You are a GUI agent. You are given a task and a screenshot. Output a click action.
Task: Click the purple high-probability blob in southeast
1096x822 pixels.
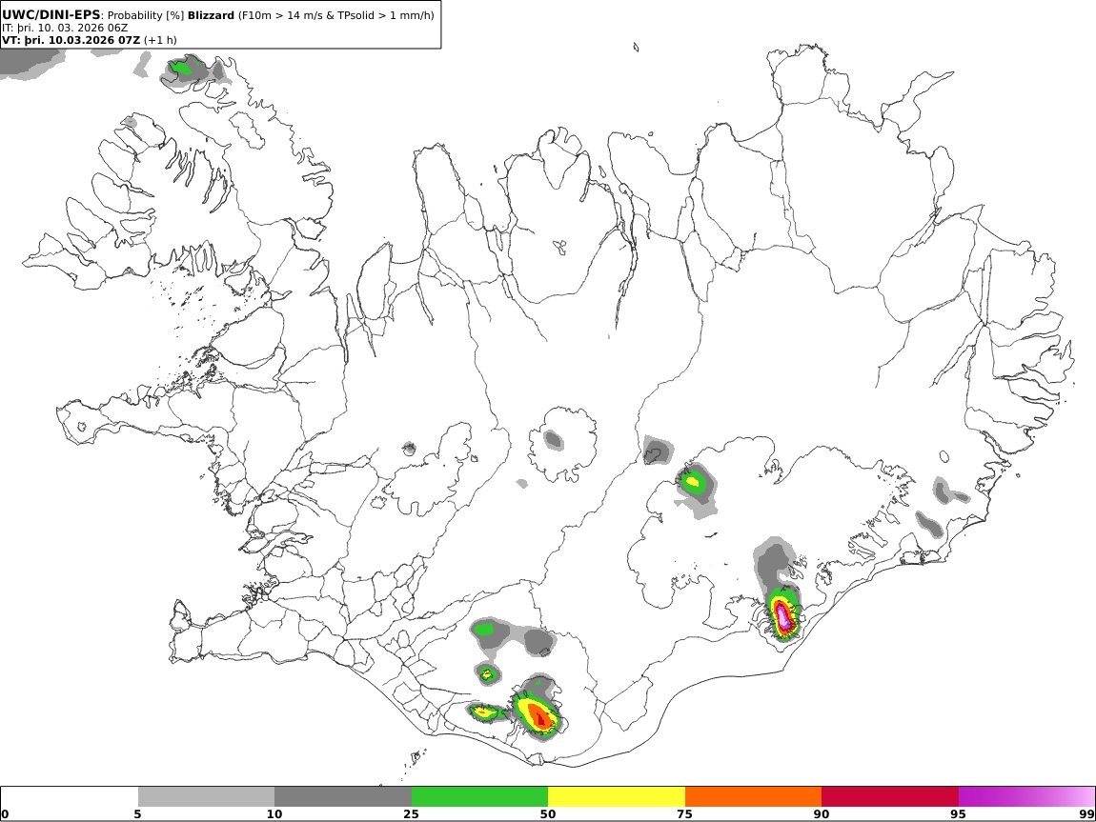click(783, 616)
